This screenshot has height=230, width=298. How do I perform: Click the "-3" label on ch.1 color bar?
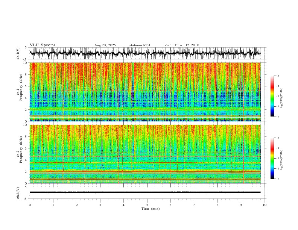point(277,76)
